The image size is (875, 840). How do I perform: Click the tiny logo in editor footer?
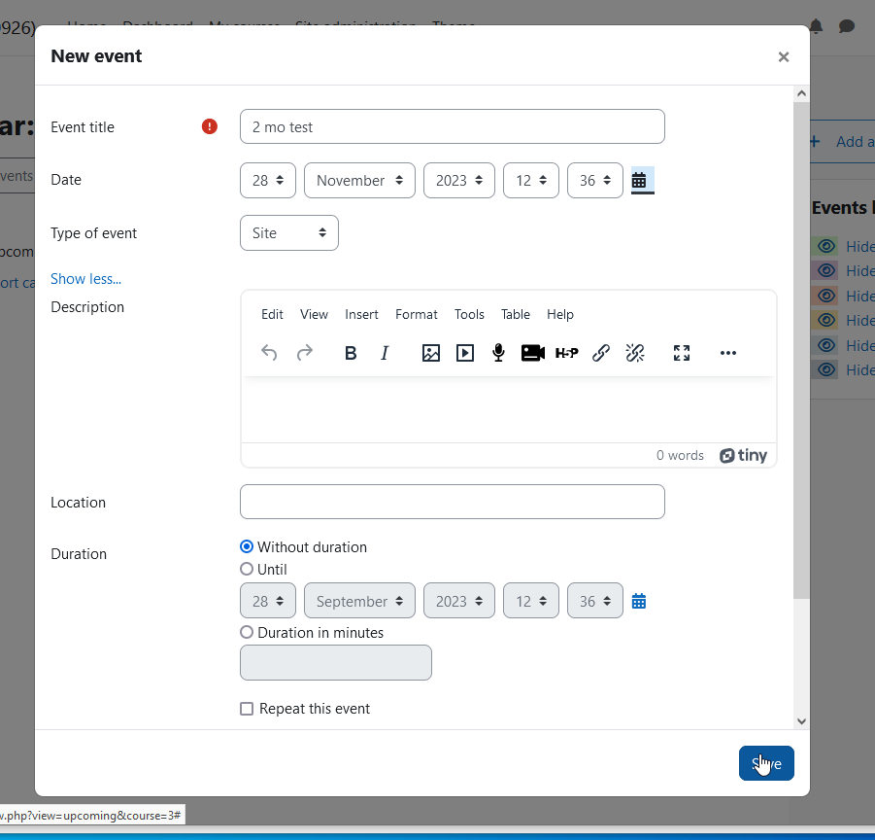click(743, 456)
